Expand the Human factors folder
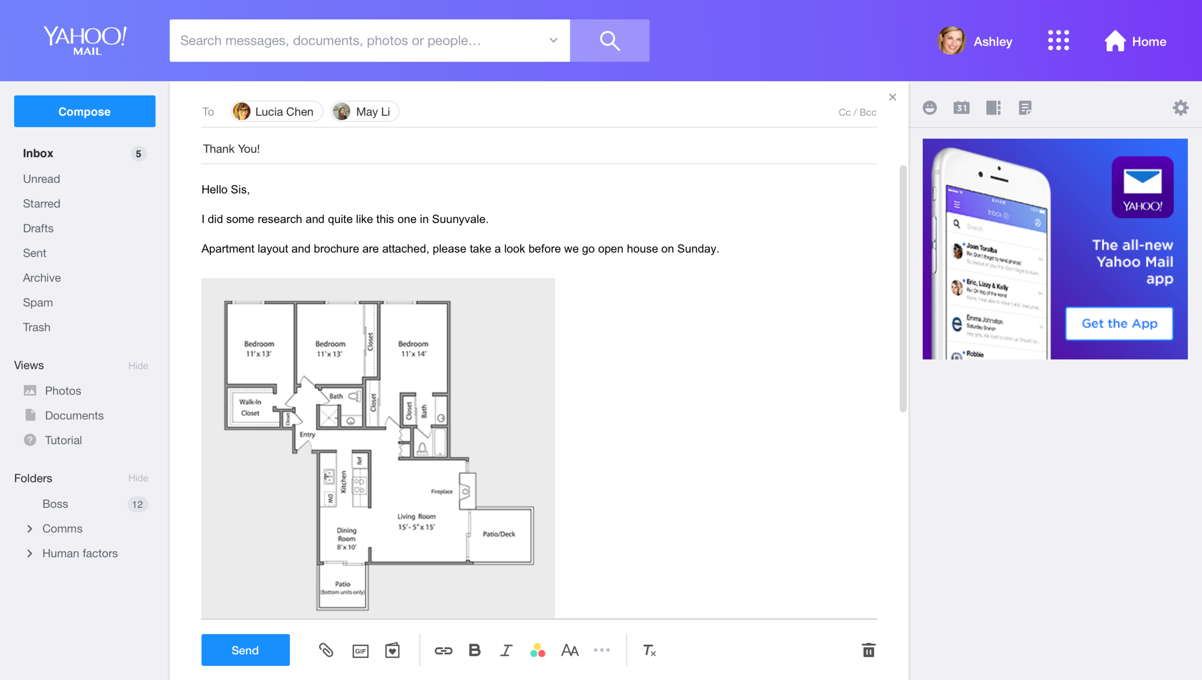This screenshot has height=680, width=1202. pyautogui.click(x=30, y=553)
